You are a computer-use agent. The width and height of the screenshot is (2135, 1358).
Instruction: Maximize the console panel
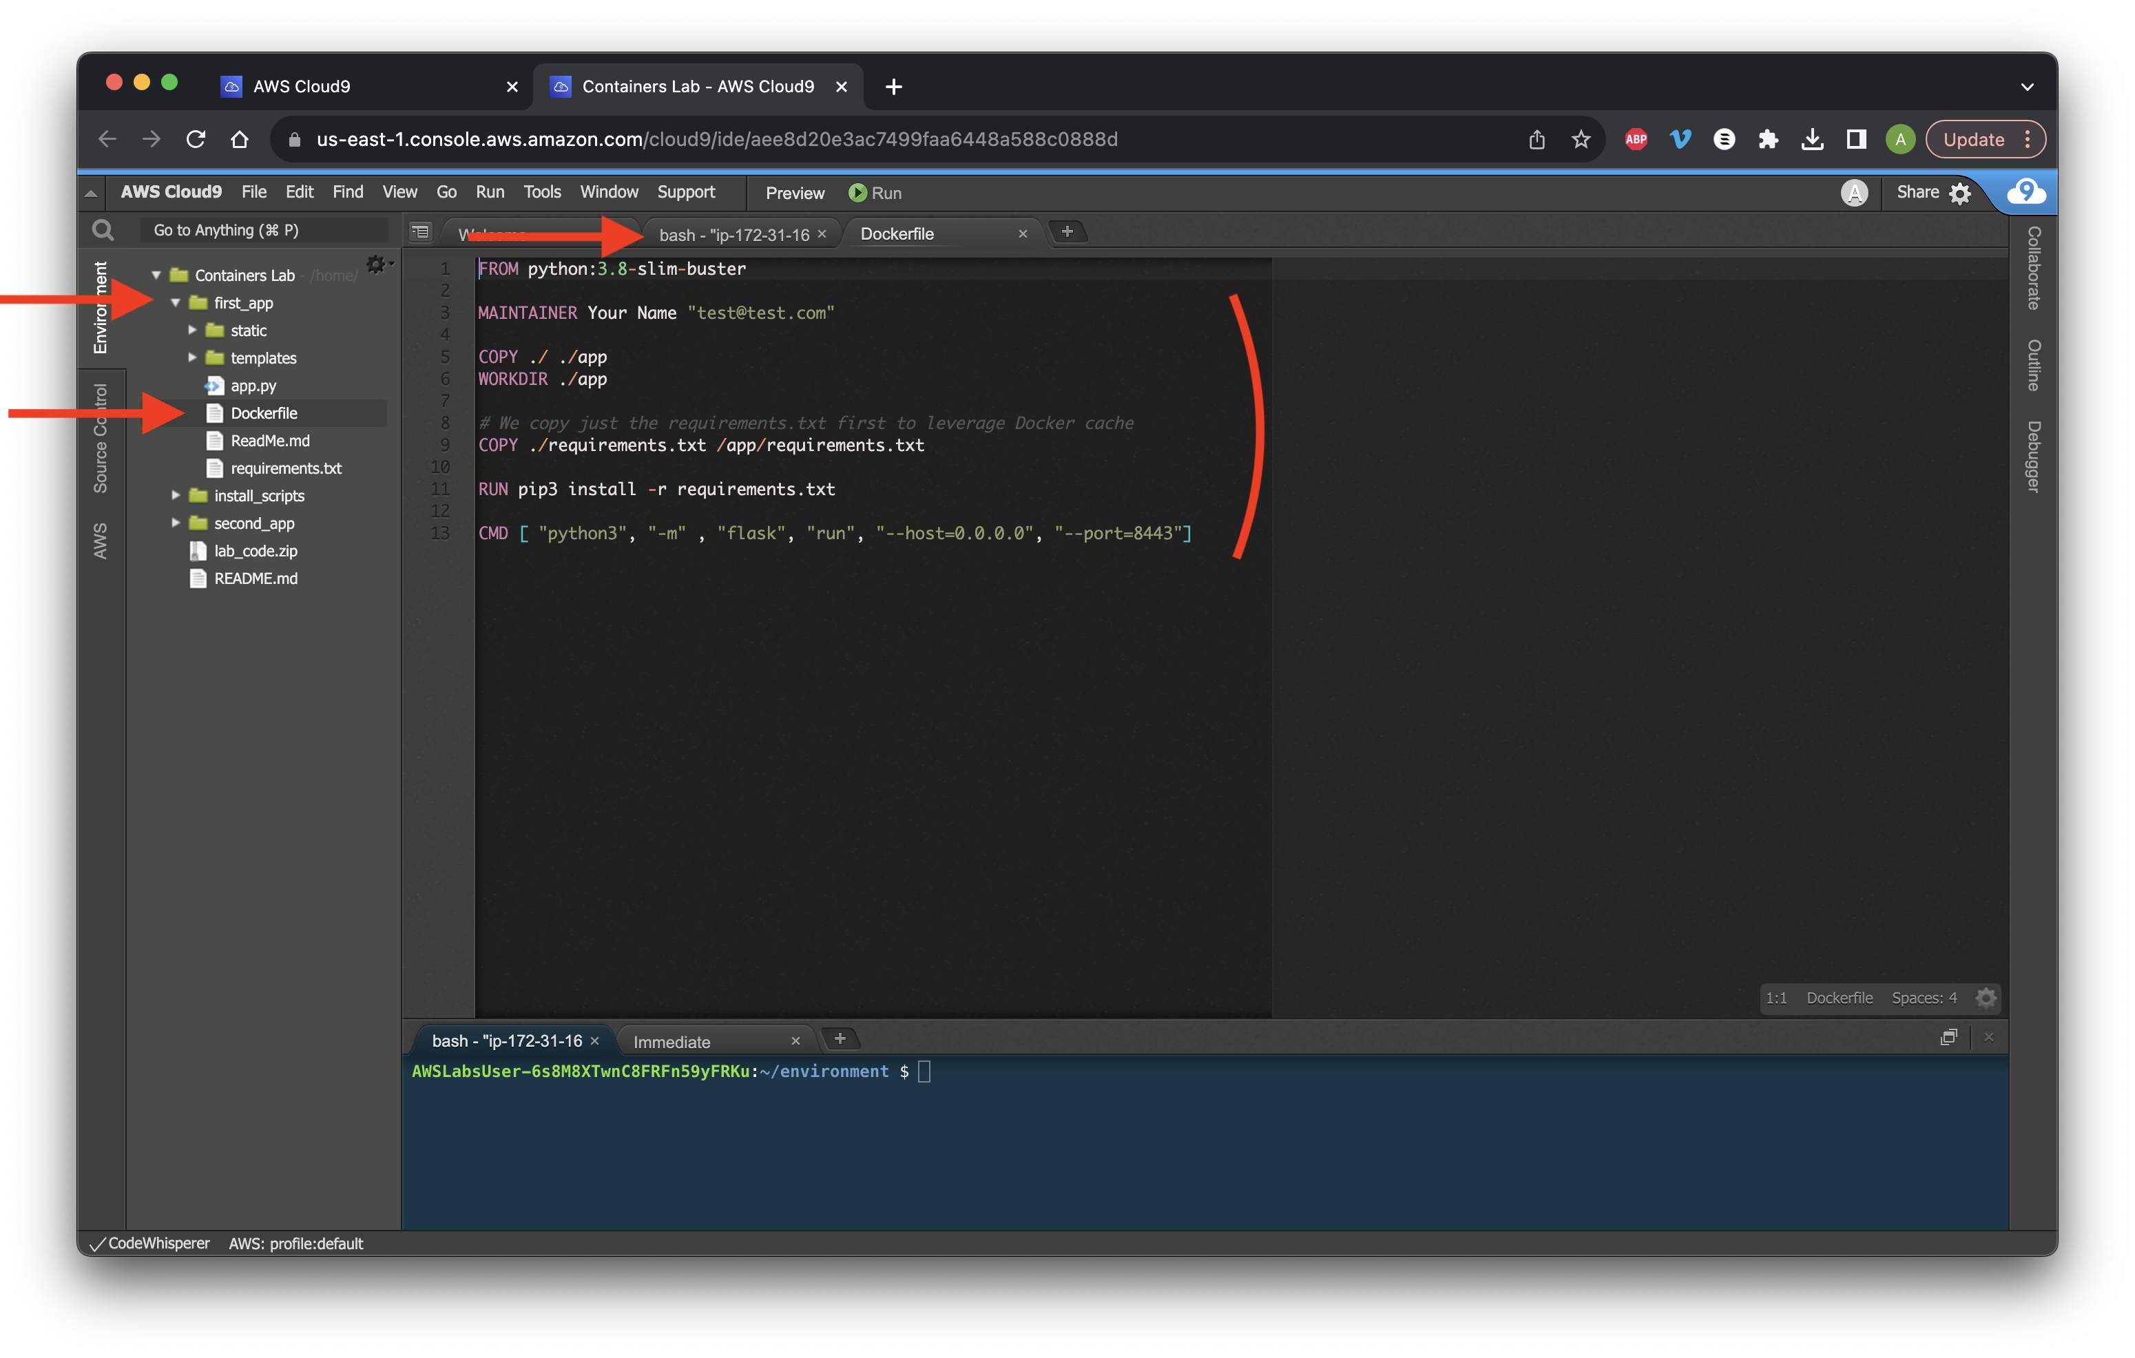click(x=1948, y=1037)
